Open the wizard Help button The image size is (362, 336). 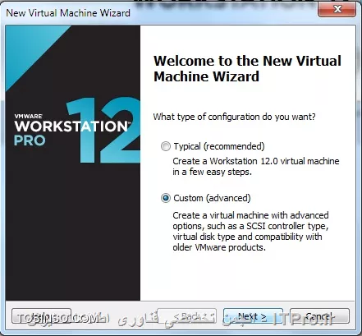41,316
